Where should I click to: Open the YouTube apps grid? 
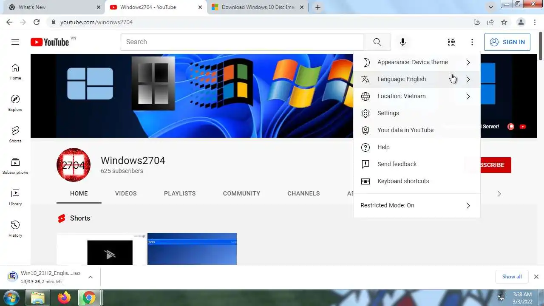click(x=452, y=42)
